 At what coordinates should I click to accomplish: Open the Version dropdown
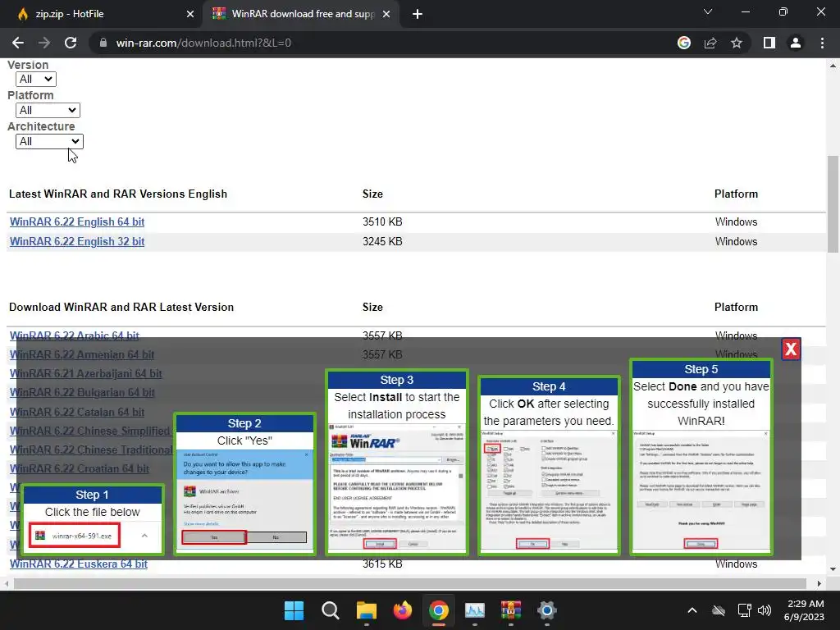coord(36,80)
